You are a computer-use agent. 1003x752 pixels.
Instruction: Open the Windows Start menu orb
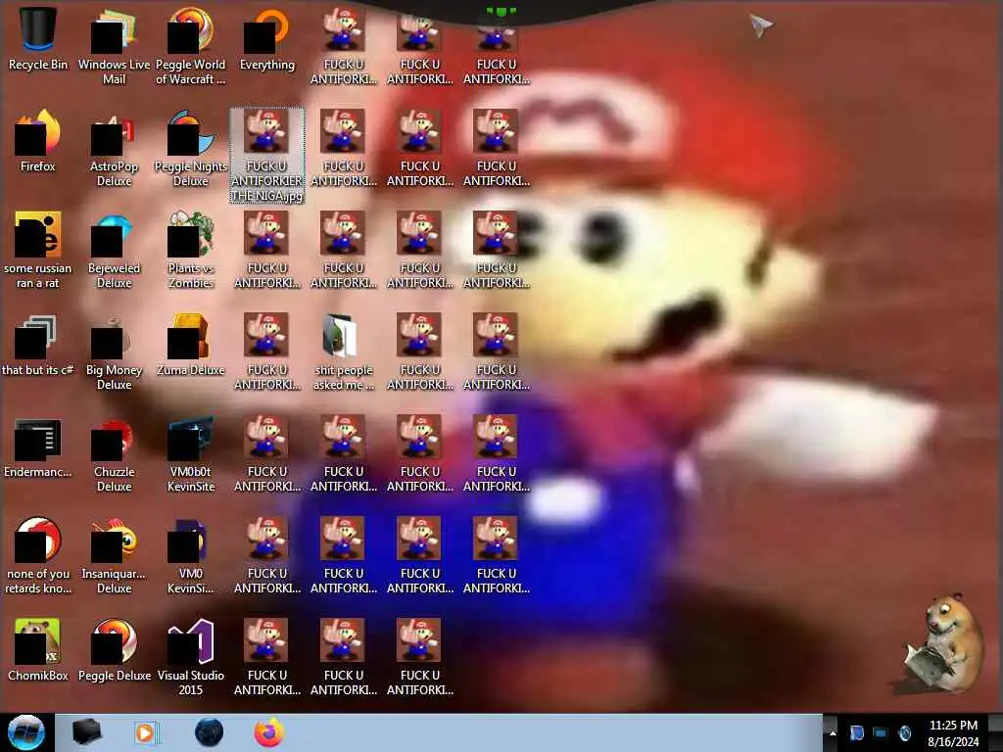click(x=26, y=732)
